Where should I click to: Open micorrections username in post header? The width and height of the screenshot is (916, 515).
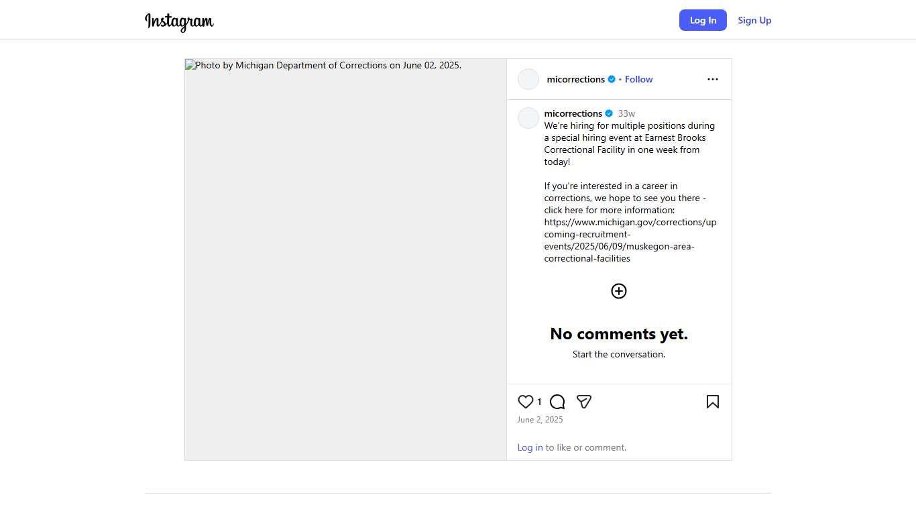point(575,79)
